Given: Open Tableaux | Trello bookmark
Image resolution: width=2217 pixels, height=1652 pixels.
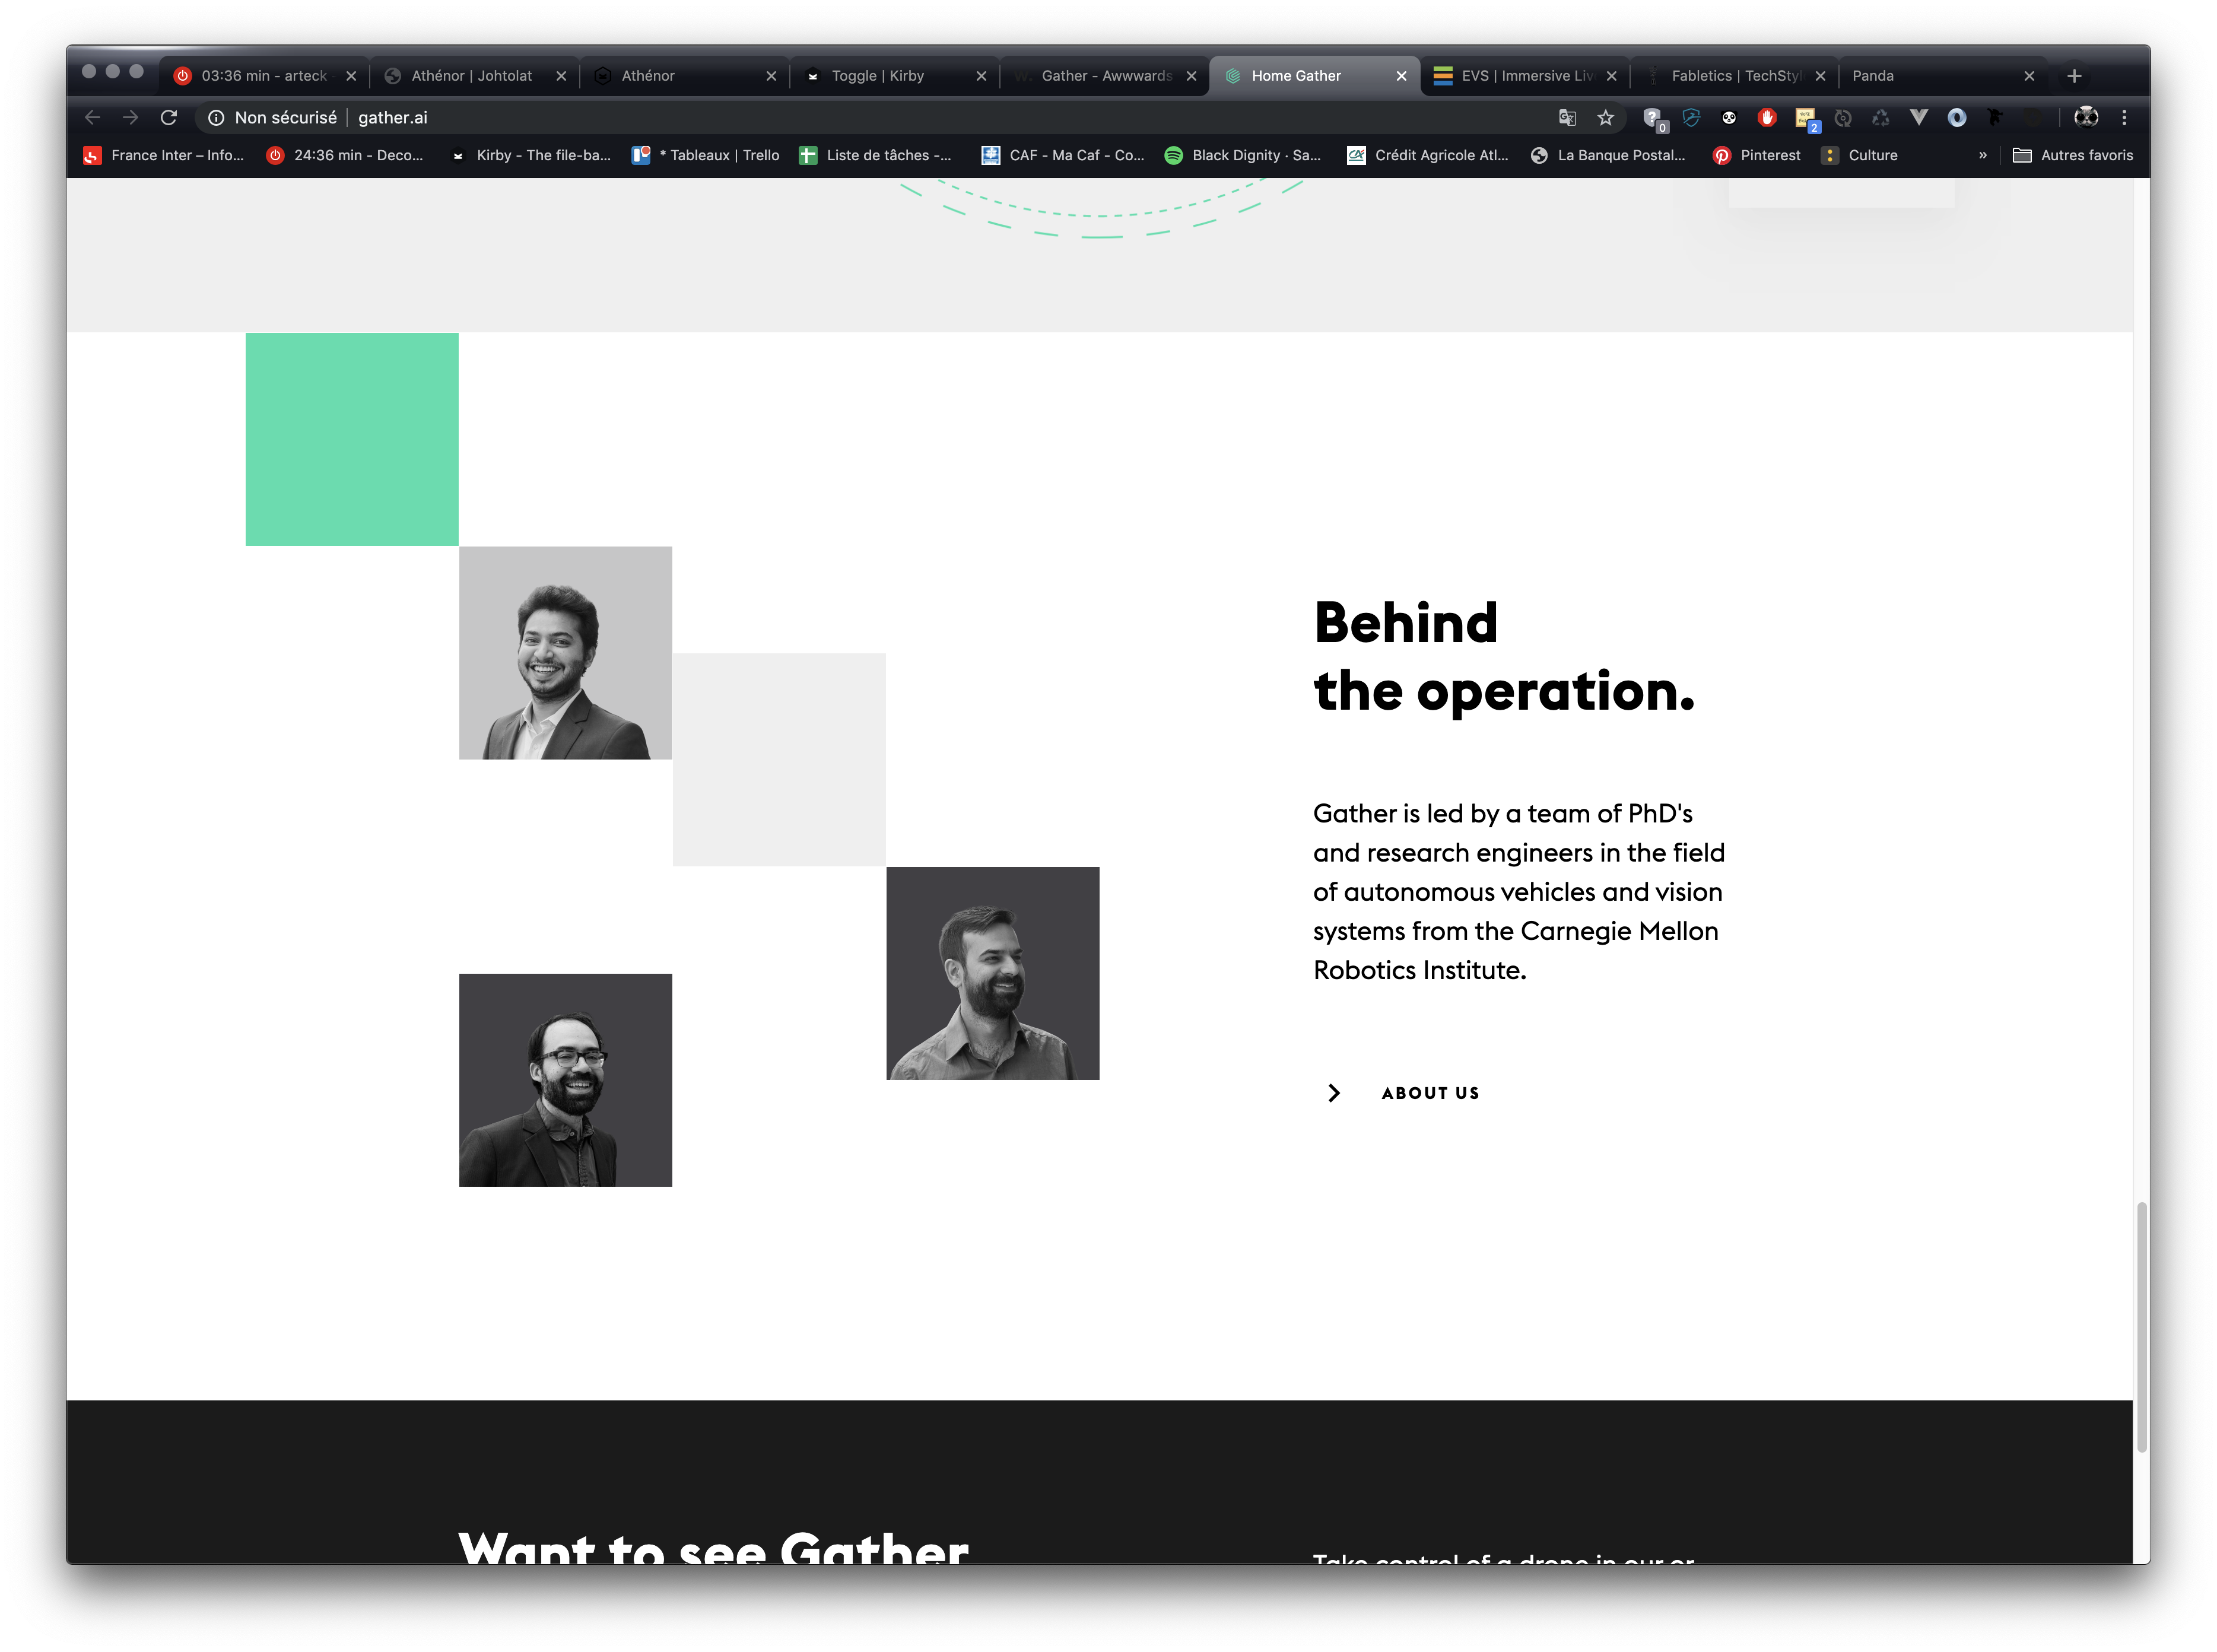Looking at the screenshot, I should coord(705,156).
